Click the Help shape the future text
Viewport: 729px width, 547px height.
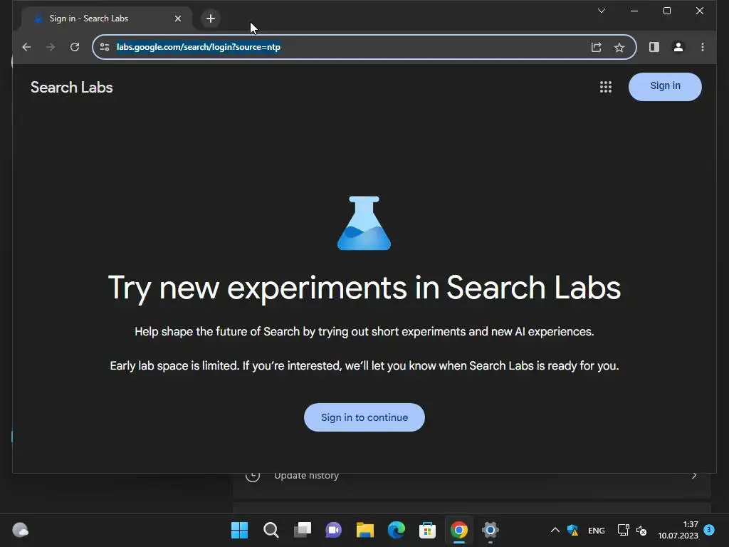[364, 332]
